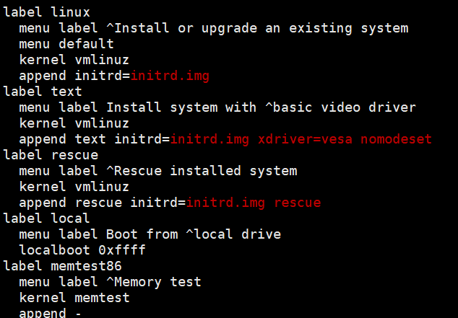Click the first 'kernel vmlinuz' line
This screenshot has height=318, width=458.
click(x=74, y=60)
